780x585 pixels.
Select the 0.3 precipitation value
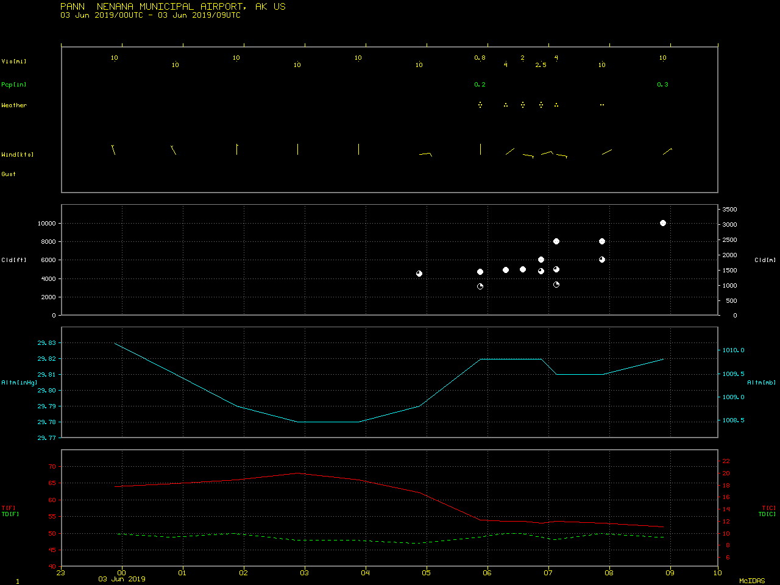pyautogui.click(x=663, y=85)
